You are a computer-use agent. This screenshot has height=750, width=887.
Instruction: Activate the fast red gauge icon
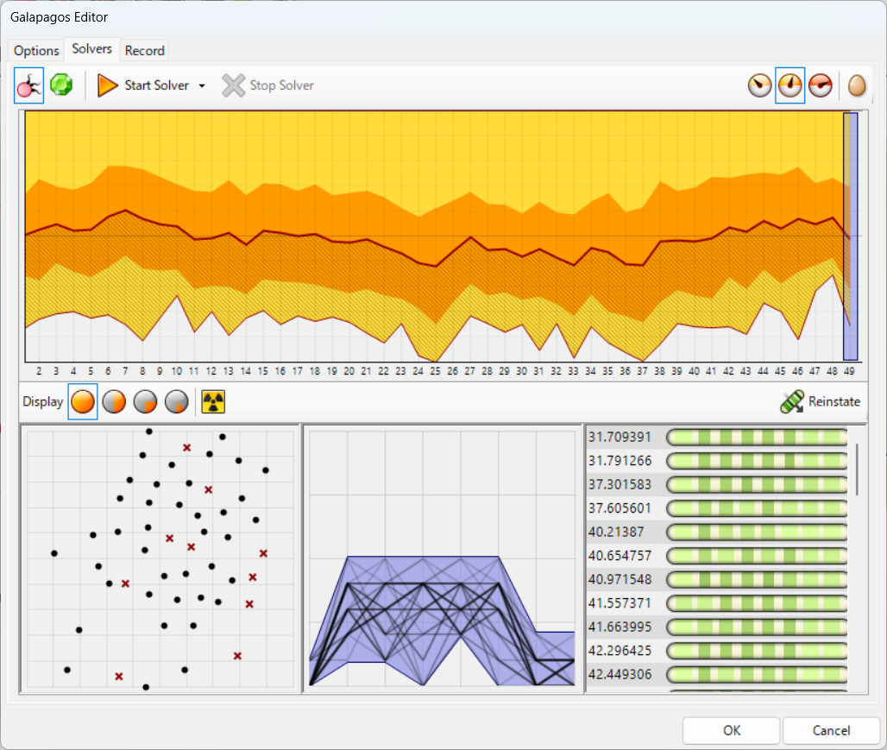point(820,85)
